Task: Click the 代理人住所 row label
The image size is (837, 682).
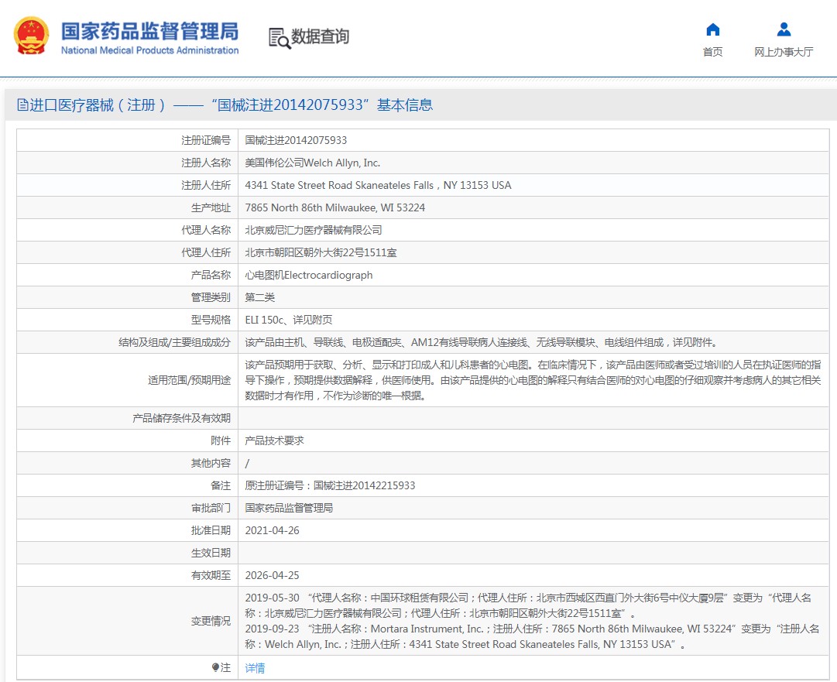Action: (205, 252)
